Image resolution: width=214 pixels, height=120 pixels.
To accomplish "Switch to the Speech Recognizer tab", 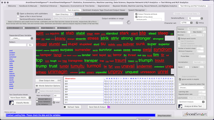I will point(136,10).
